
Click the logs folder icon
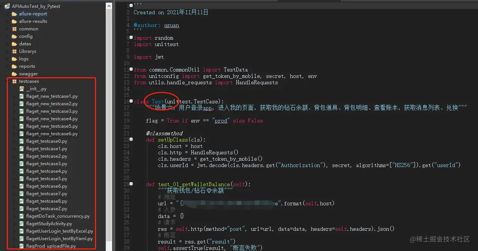pos(14,59)
